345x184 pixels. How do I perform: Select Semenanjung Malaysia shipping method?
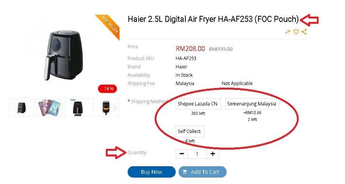click(x=252, y=104)
